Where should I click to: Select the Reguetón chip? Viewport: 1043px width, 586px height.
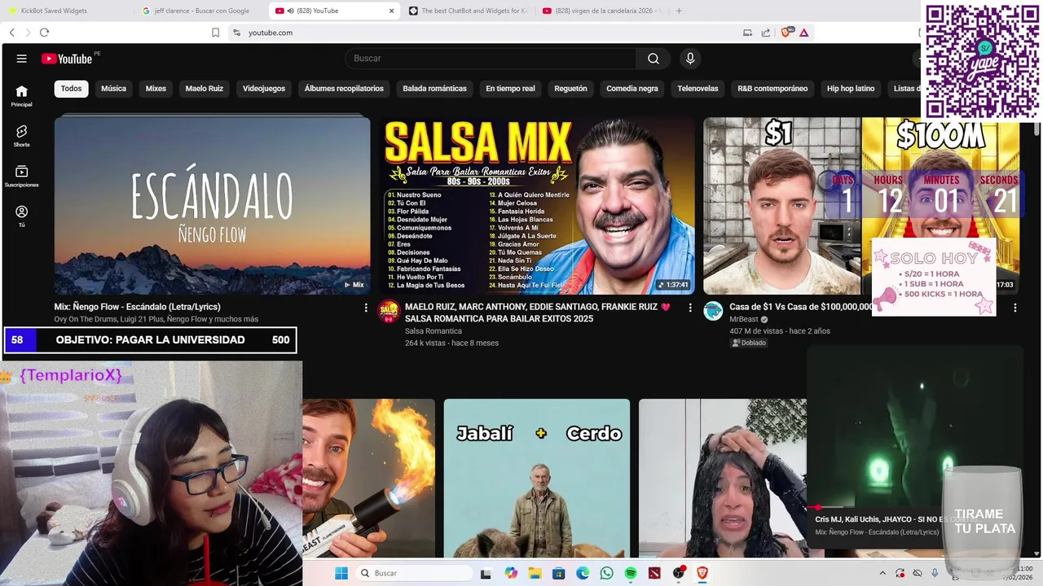[570, 89]
